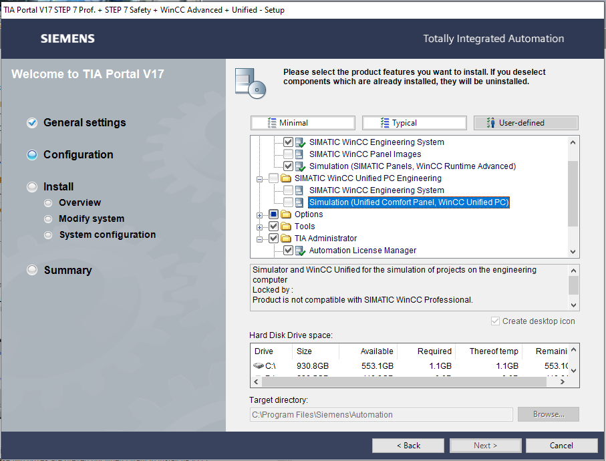Click the TIA Administrator folder icon
This screenshot has width=606, height=461.
(286, 239)
